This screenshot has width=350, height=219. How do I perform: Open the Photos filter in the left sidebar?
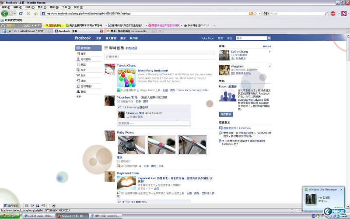coord(88,70)
